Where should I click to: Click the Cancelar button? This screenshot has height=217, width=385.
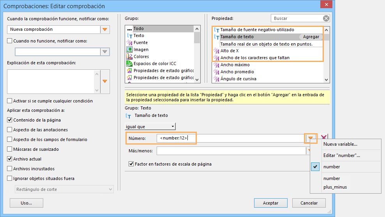(309, 203)
